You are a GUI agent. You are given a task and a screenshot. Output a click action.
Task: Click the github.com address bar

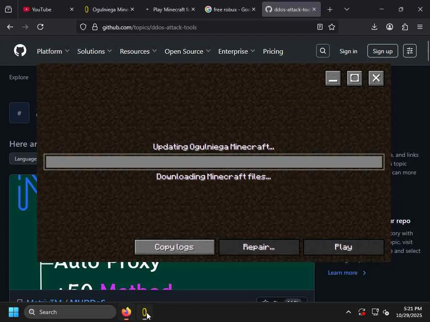[207, 27]
